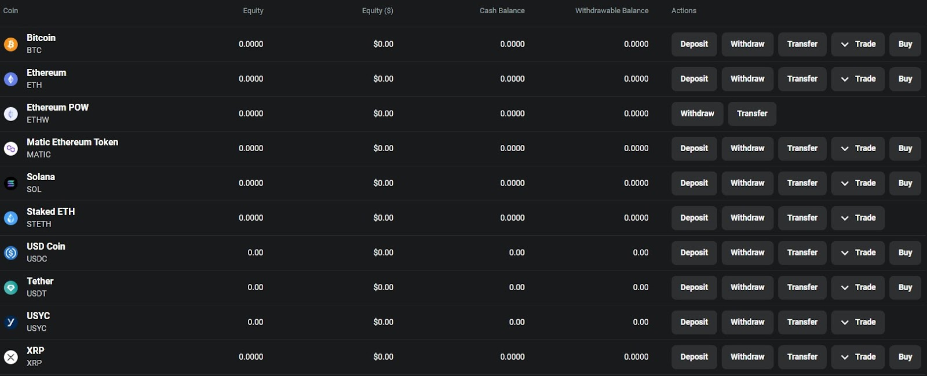Click the USD Coin icon

pos(10,253)
